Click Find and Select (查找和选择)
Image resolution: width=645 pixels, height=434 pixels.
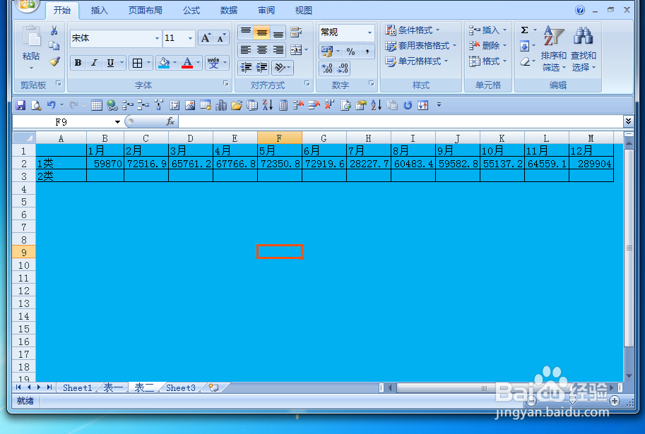point(584,49)
